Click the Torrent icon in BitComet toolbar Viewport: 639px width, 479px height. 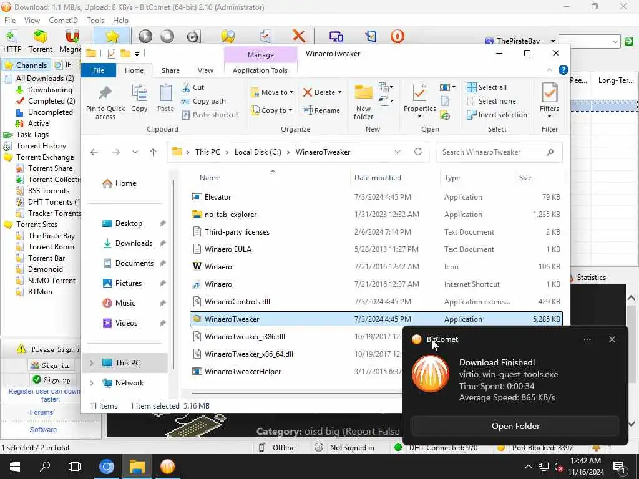41,41
